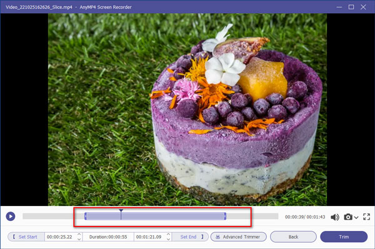
Task: Click the left trim handle on the timeline
Action: 86,217
